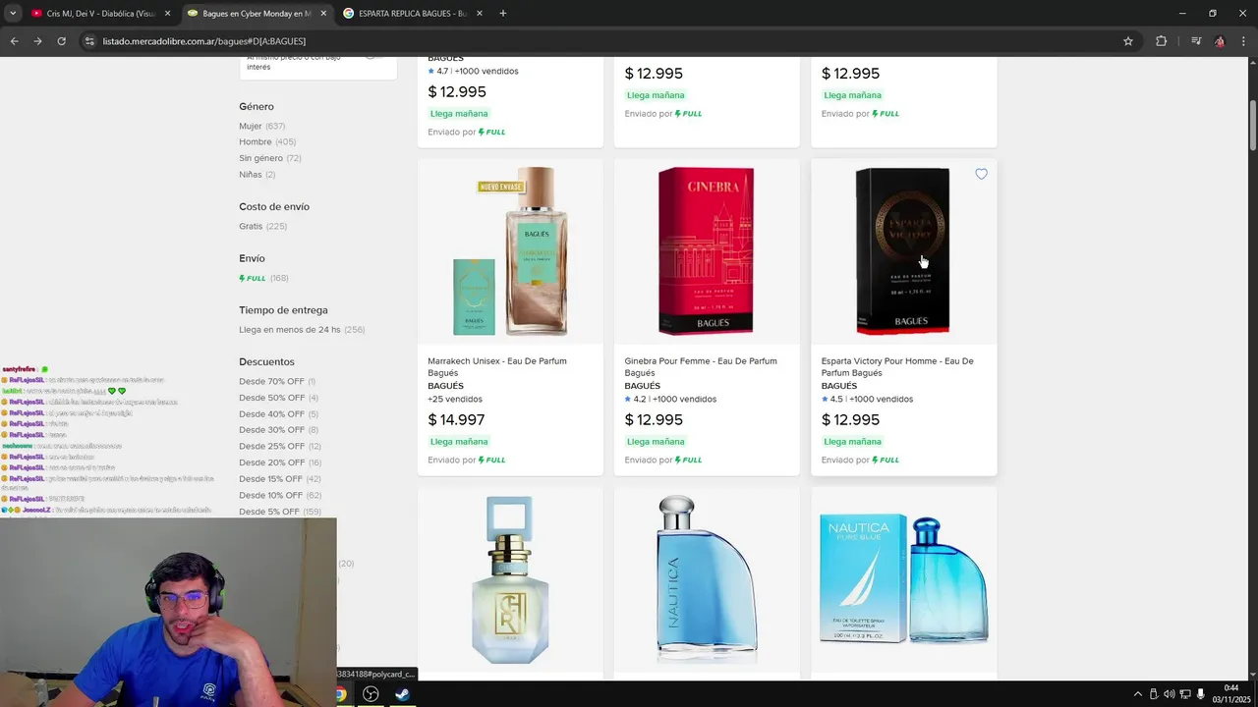Image resolution: width=1258 pixels, height=707 pixels.
Task: Open Ginebra Pour Femme perfume image
Action: [x=707, y=251]
